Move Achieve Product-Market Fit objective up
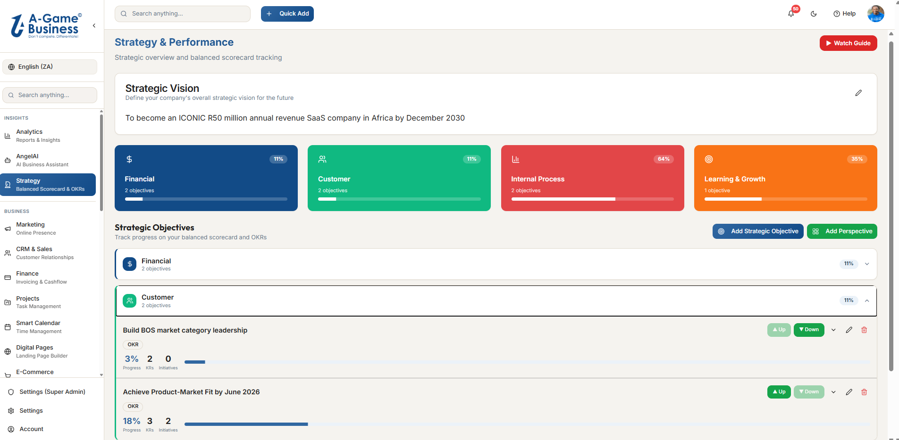Screen dimensions: 899x440 click(779, 392)
